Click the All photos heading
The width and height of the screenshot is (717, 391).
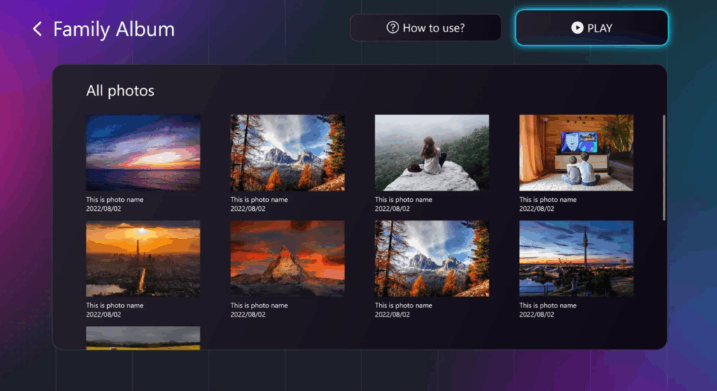pyautogui.click(x=120, y=91)
